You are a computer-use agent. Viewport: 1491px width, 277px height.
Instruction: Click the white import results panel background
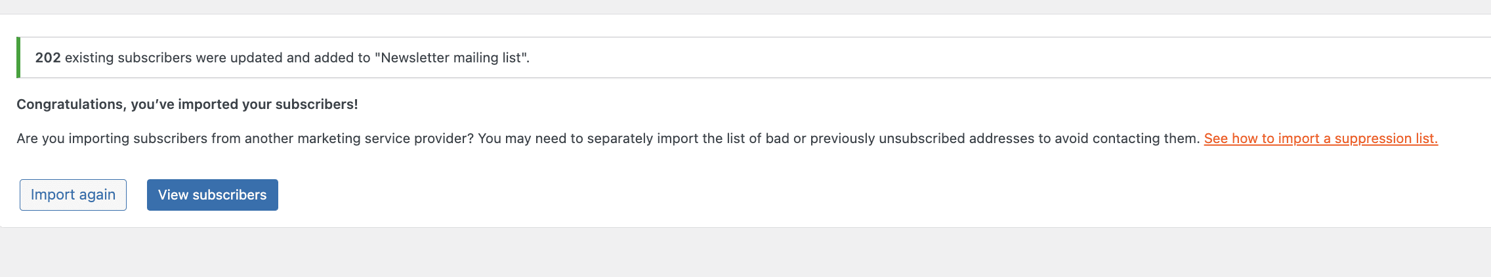point(787,197)
